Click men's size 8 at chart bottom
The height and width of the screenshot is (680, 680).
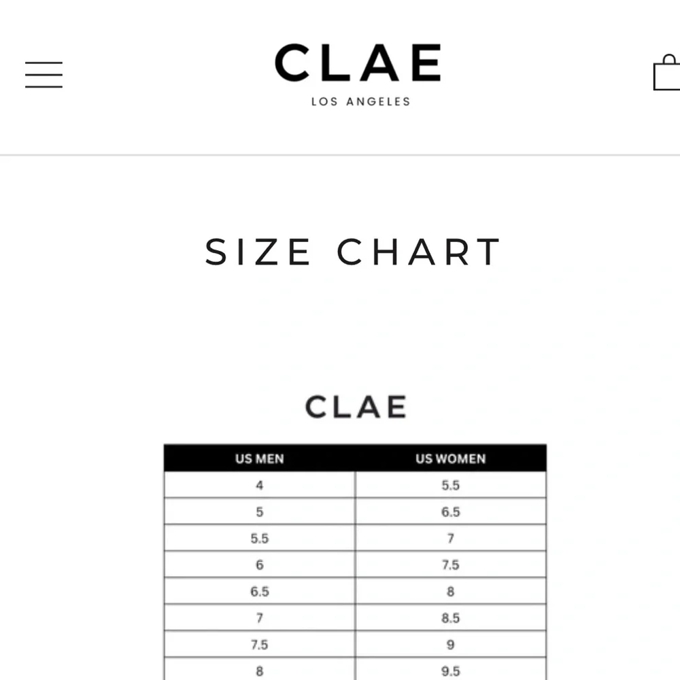pos(259,671)
